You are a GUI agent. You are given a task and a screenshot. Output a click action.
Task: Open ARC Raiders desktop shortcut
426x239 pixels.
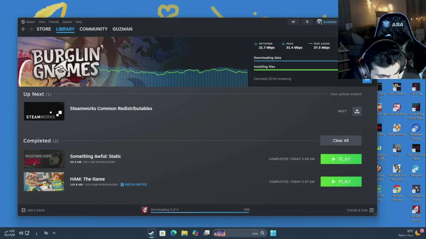(x=397, y=89)
